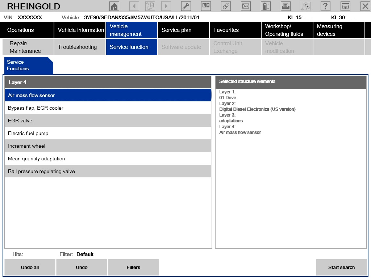Click the AIR search icon
371x278 pixels.
305,6
